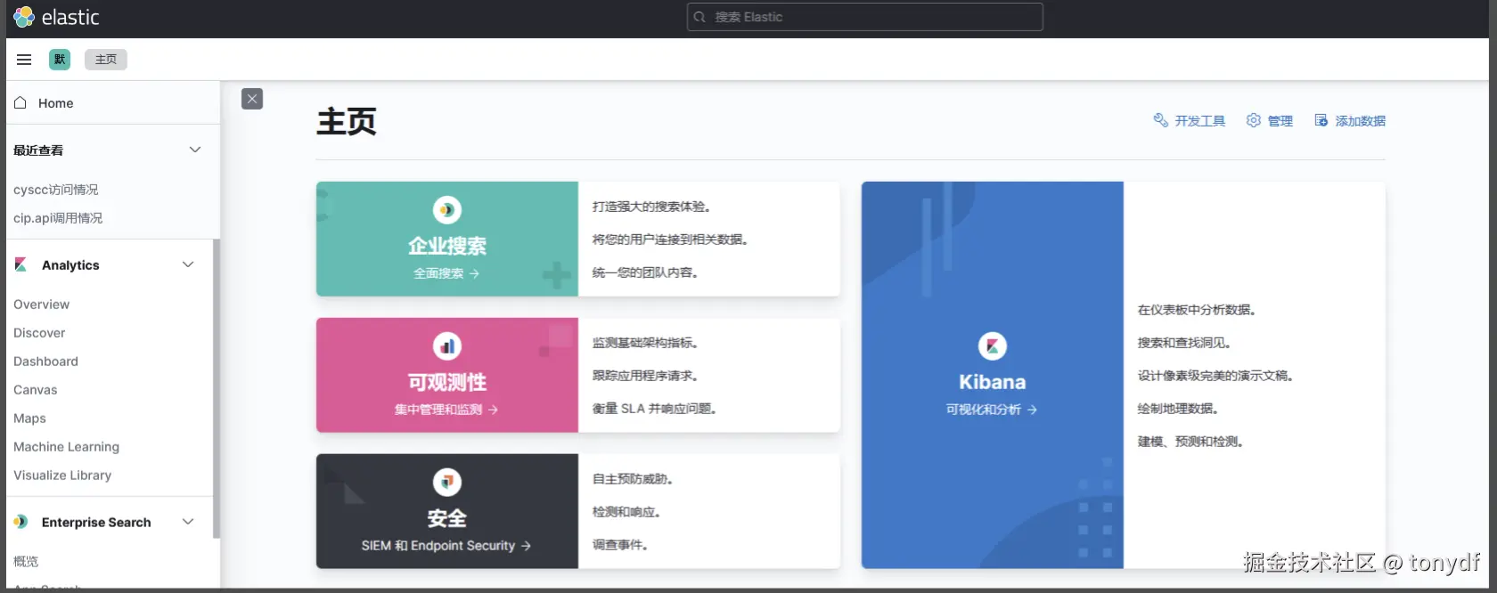The width and height of the screenshot is (1497, 593).
Task: Click the 主页 breadcrumb badge
Action: [106, 60]
